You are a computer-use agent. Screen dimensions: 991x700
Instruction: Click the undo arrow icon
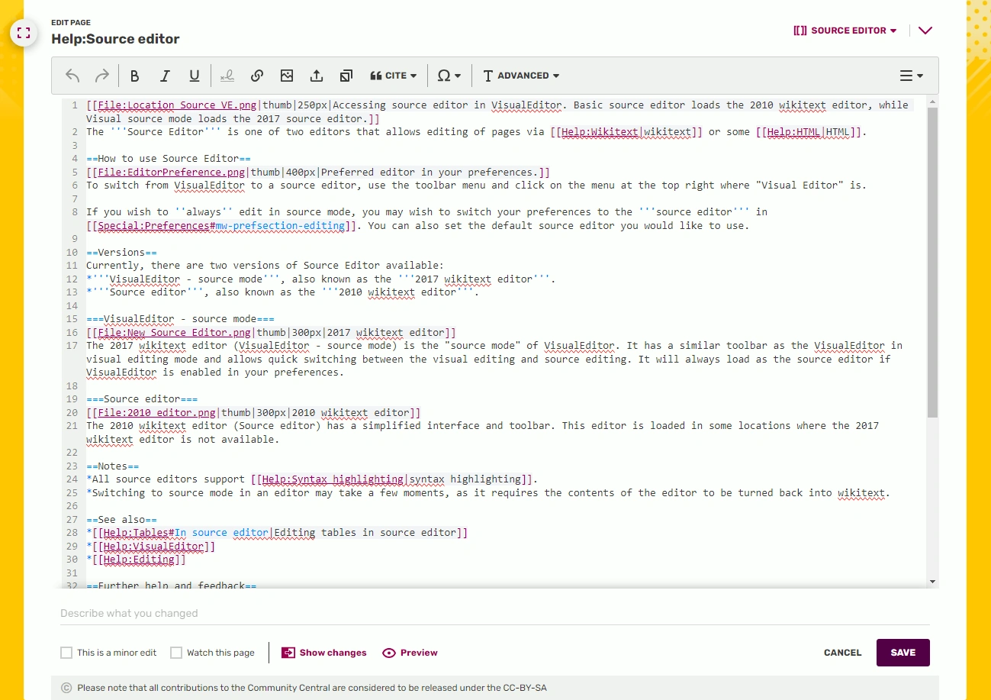[x=72, y=76]
